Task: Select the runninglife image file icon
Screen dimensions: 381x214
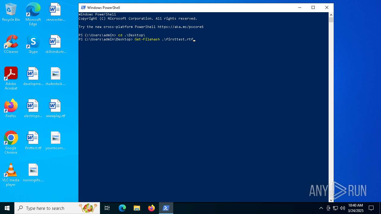Action: tap(33, 173)
